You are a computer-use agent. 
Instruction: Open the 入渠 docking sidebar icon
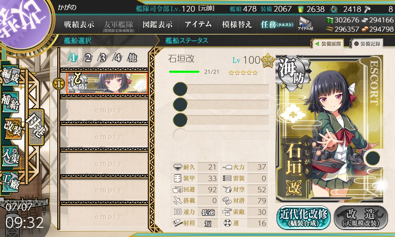tap(10, 154)
